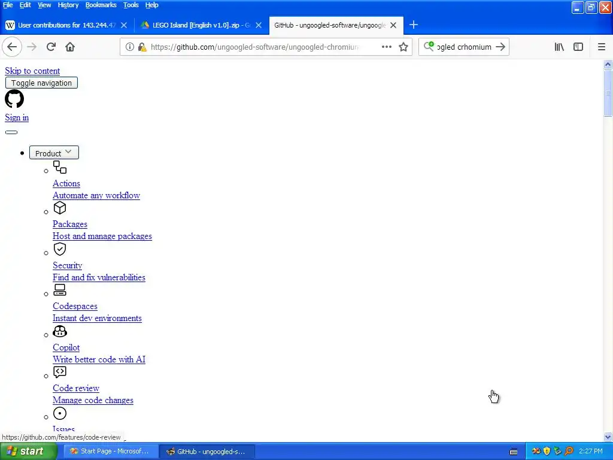
Task: Open Find and fix vulnerabilities link
Action: point(99,277)
